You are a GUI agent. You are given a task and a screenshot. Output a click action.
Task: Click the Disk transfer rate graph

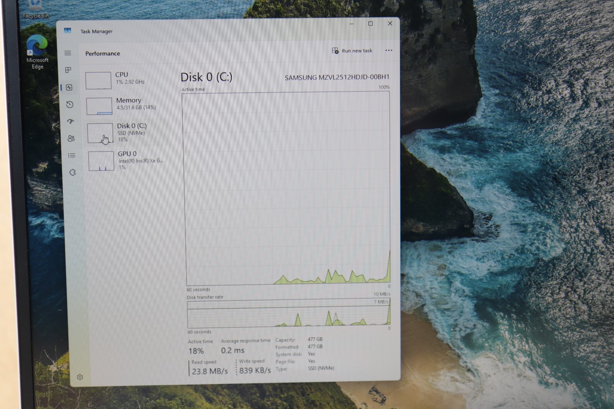(289, 313)
